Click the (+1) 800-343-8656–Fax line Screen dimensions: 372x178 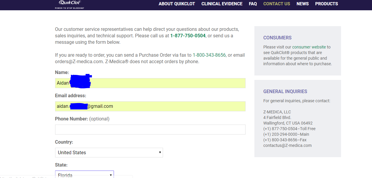point(285,140)
